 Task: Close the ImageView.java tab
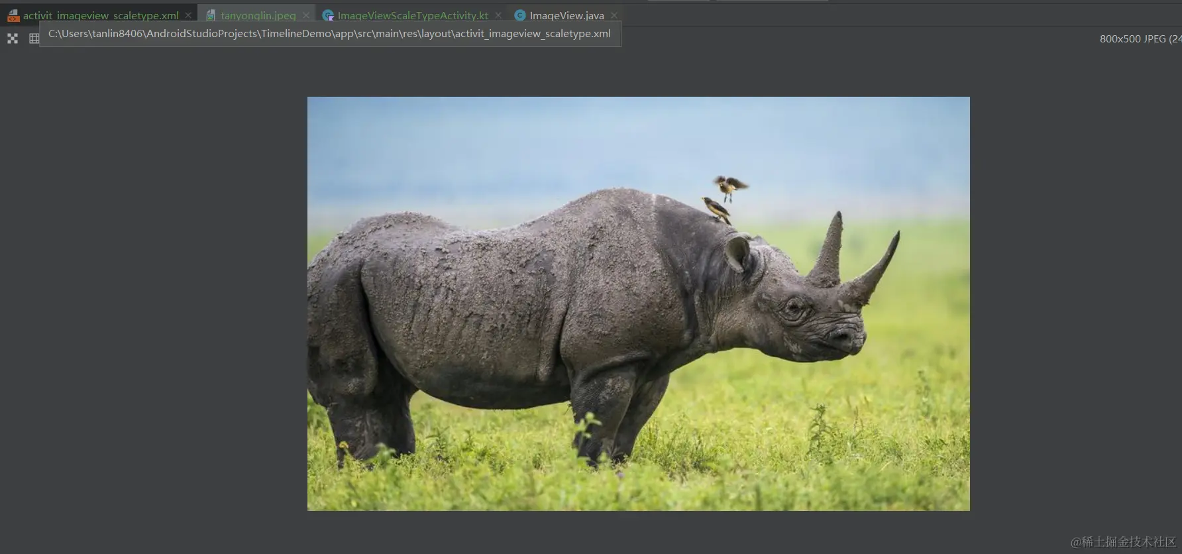(614, 15)
